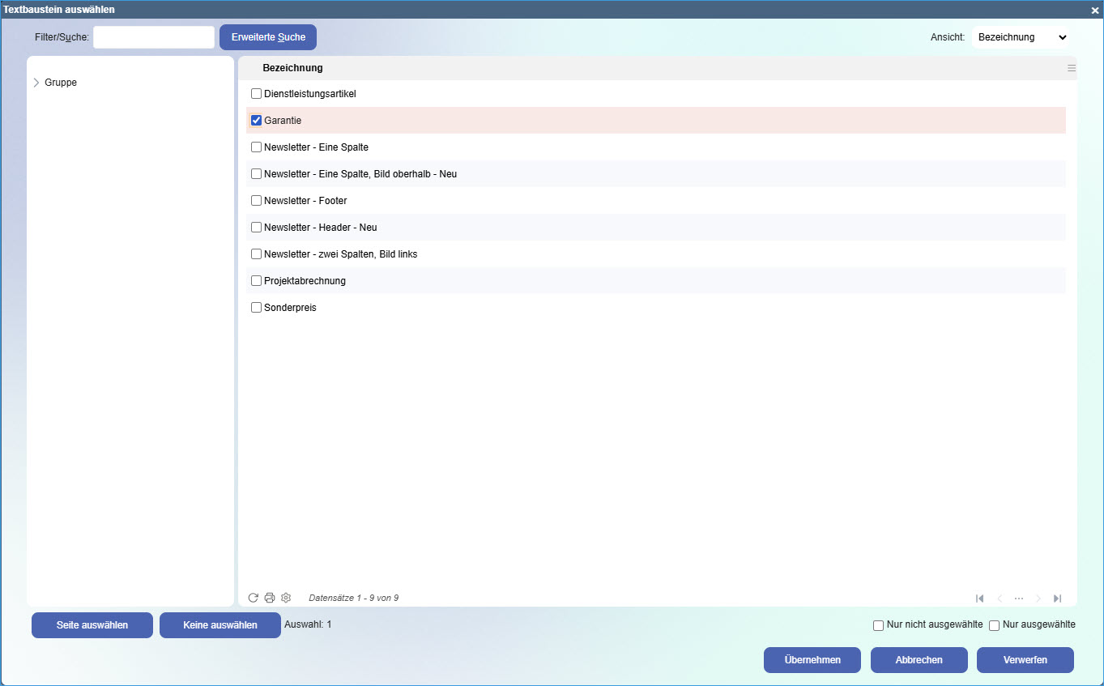
Task: Close the Textbaustein auswählen dialog
Action: [1095, 10]
